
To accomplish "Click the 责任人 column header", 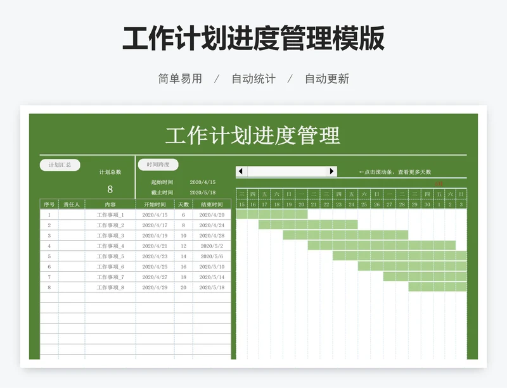I will [72, 204].
